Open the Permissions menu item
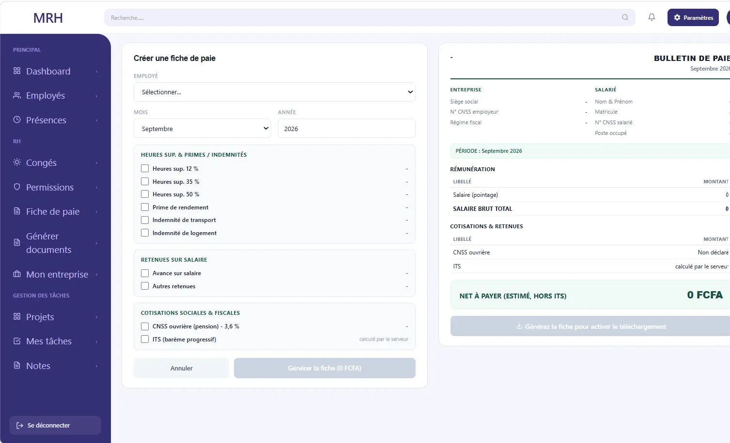Image resolution: width=730 pixels, height=443 pixels. (55, 187)
